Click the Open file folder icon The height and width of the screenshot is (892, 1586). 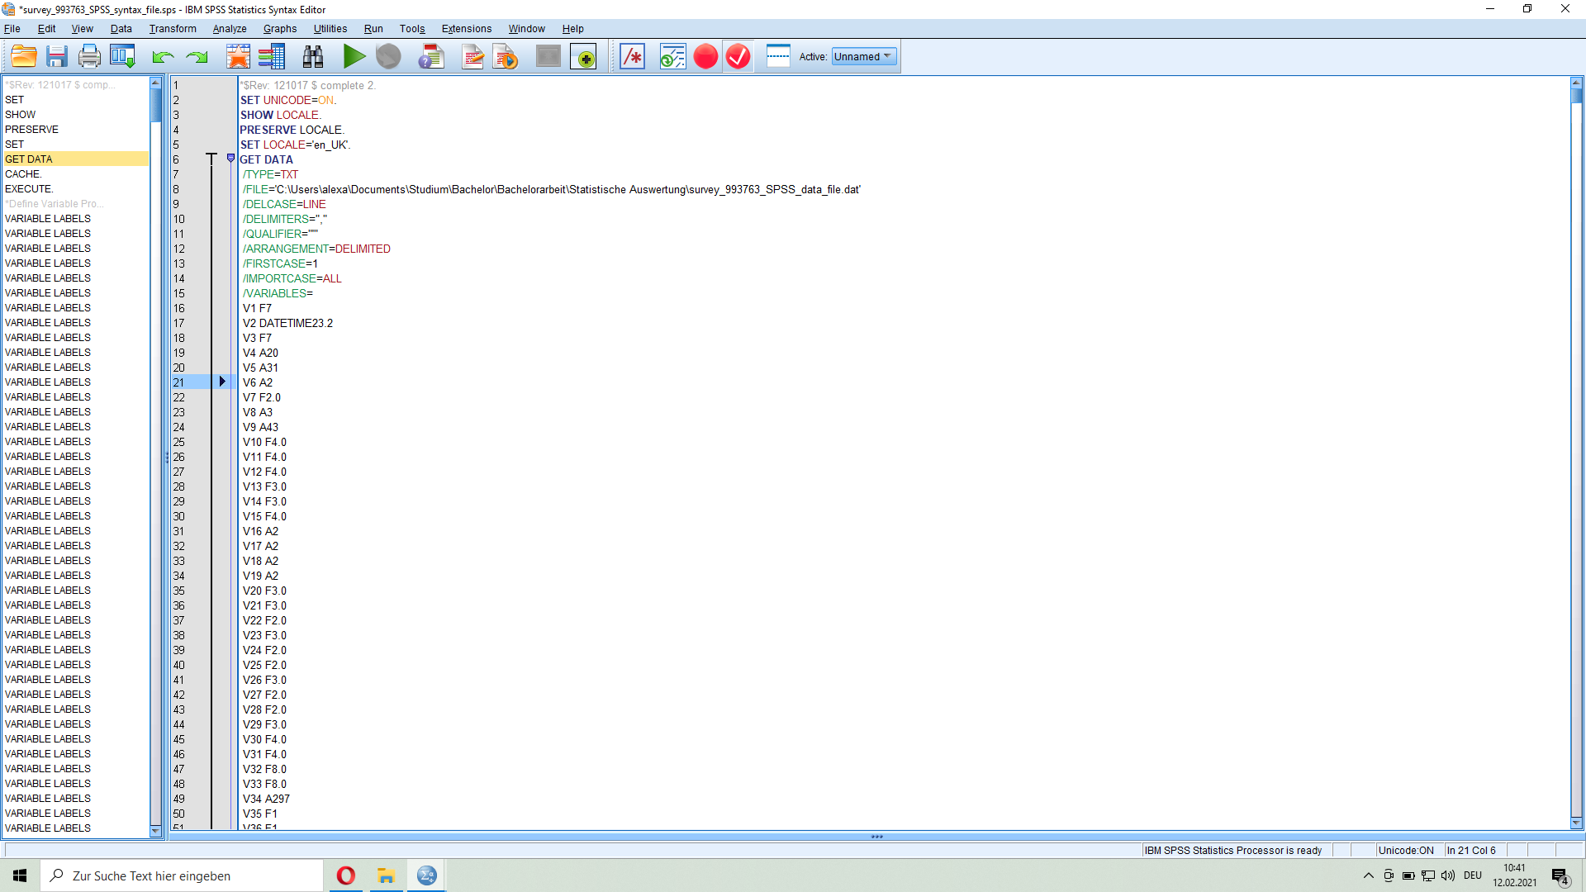coord(24,57)
